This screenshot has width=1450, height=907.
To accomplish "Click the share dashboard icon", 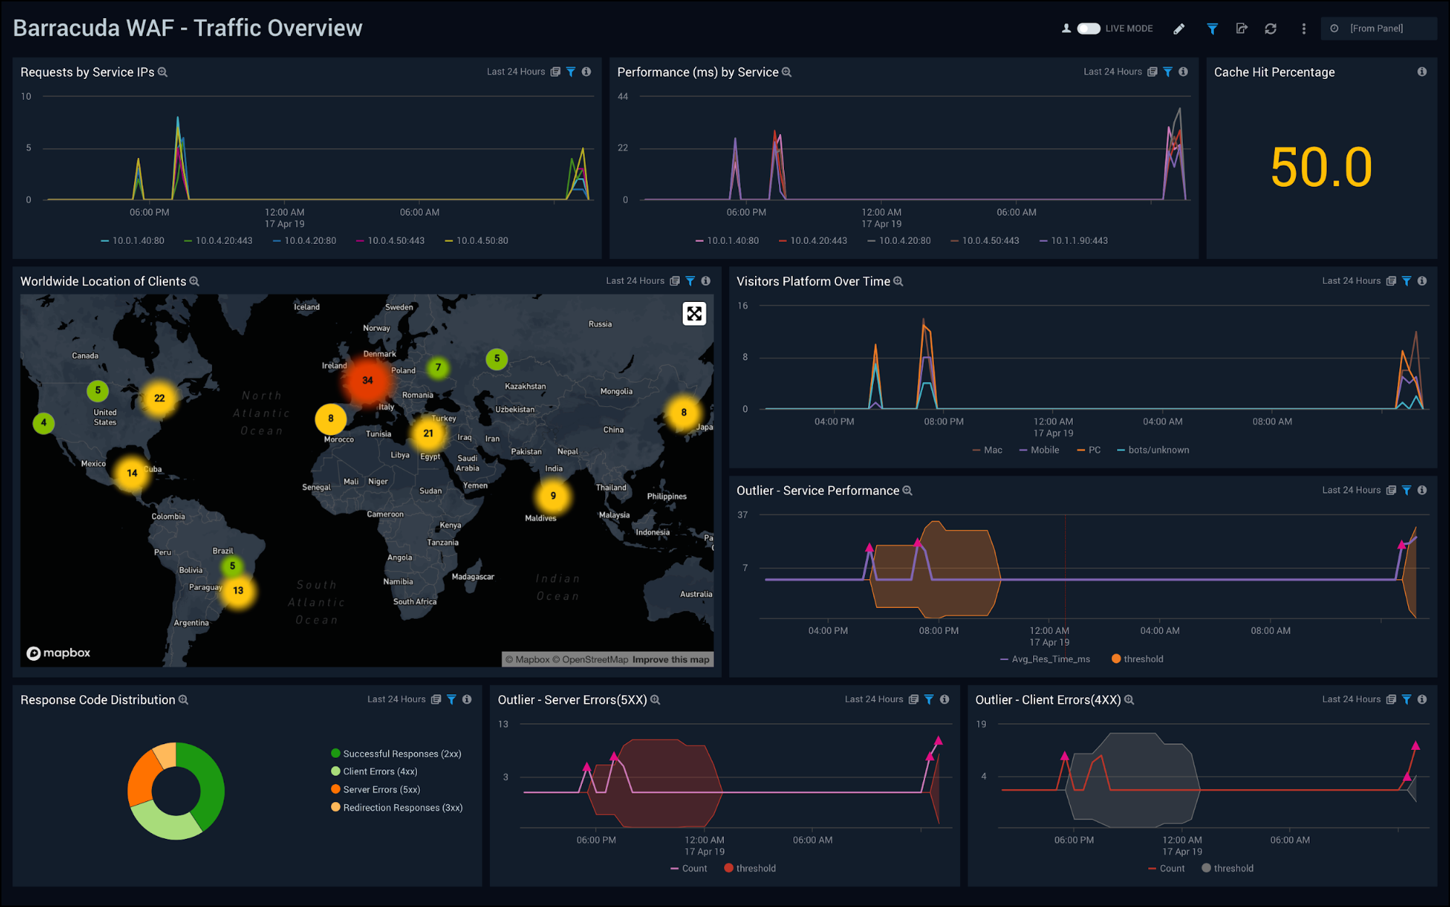I will 1242,28.
